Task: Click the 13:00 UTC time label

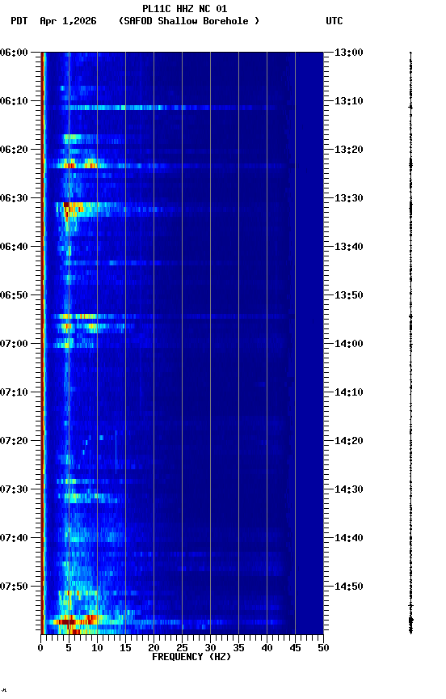Action: tap(349, 53)
